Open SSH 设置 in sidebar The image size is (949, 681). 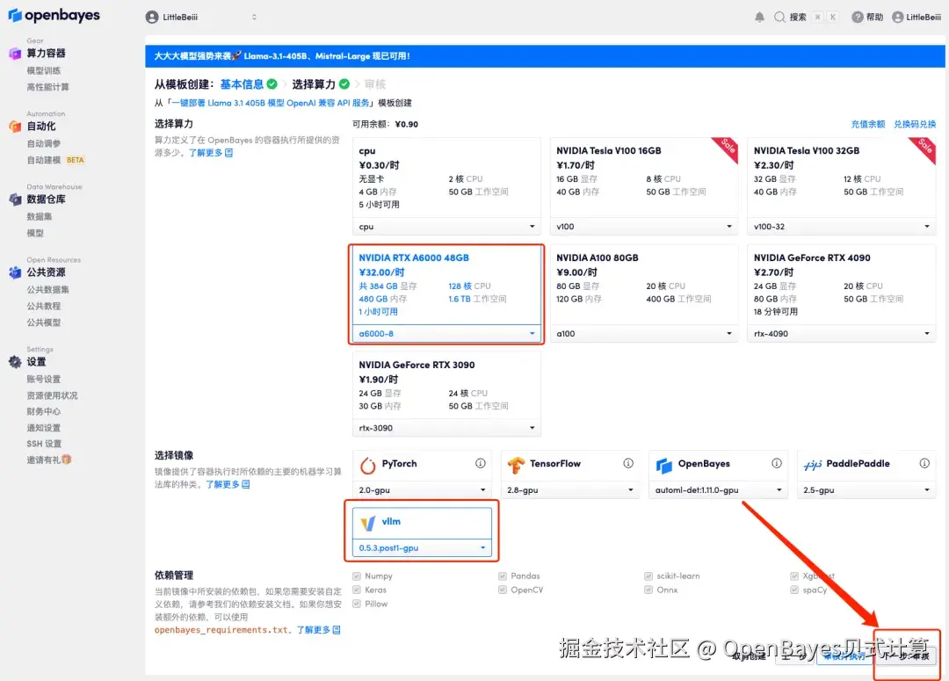[x=44, y=444]
